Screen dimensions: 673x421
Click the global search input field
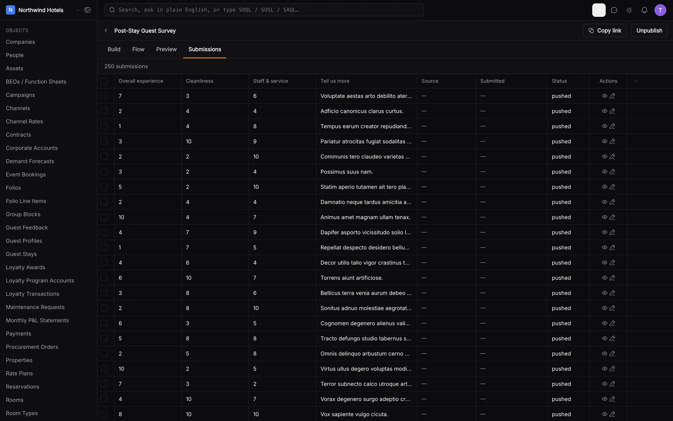point(264,10)
